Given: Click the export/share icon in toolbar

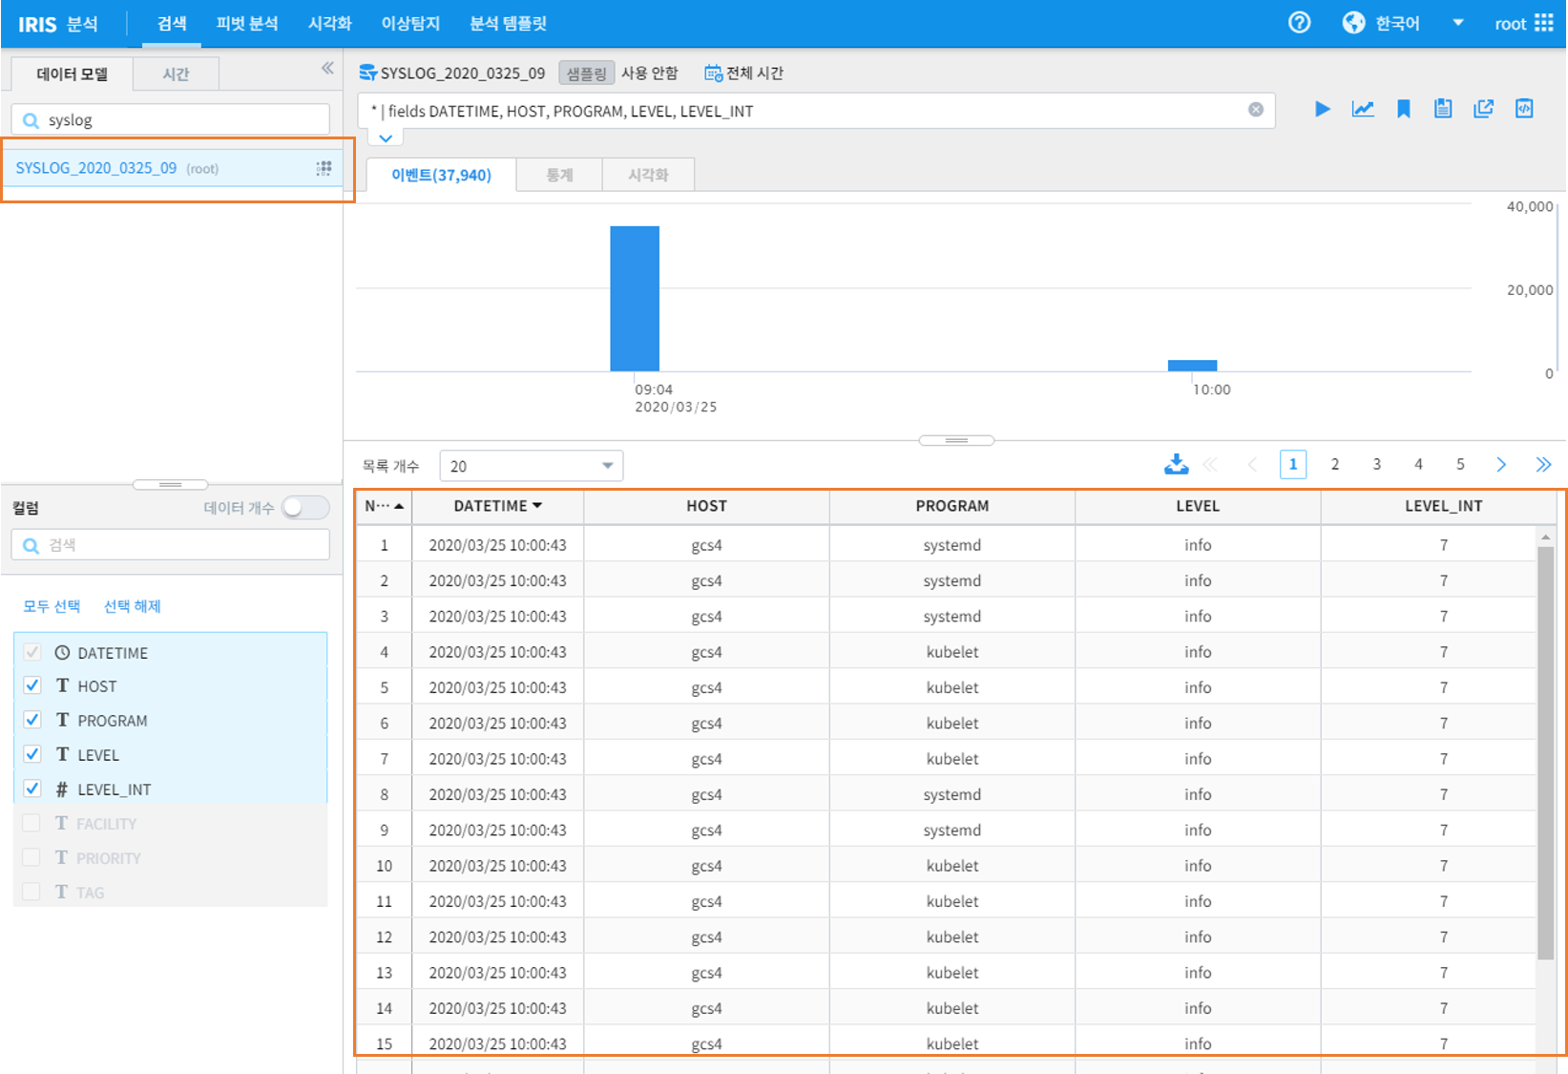Looking at the screenshot, I should (1483, 110).
